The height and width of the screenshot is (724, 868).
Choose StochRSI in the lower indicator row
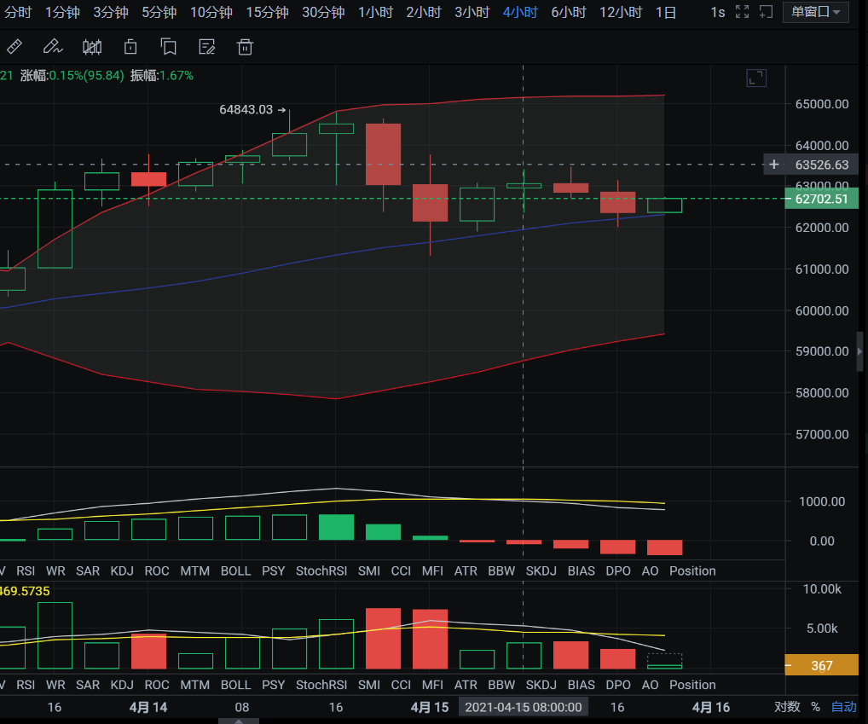322,685
